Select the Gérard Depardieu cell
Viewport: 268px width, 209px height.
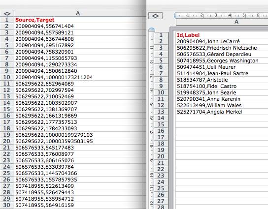click(222, 54)
